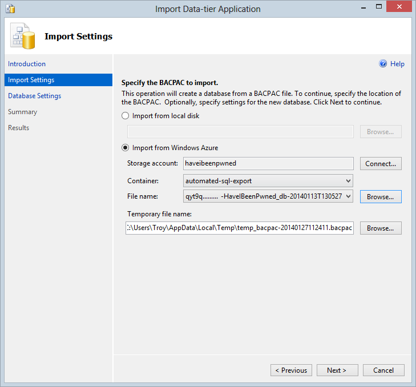Click the Next button

click(x=337, y=370)
